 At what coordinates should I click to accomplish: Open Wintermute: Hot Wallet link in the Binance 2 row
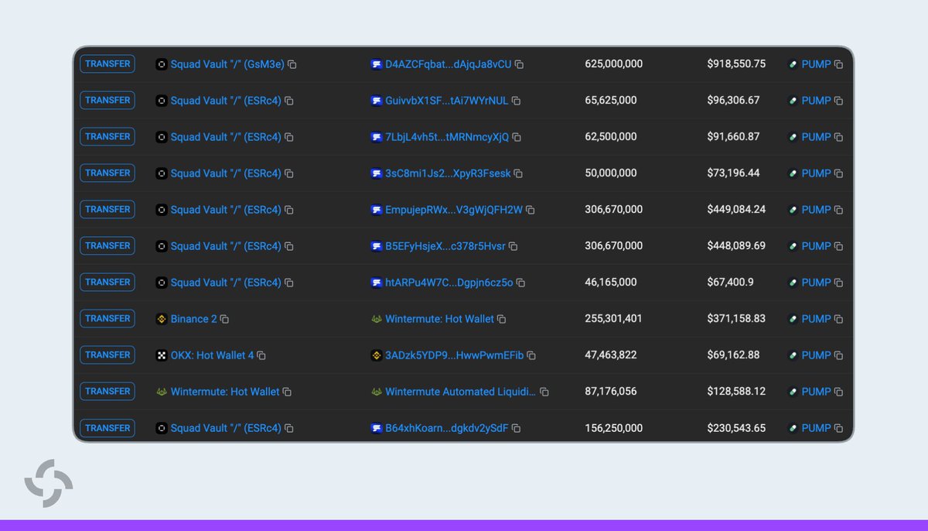pyautogui.click(x=439, y=319)
